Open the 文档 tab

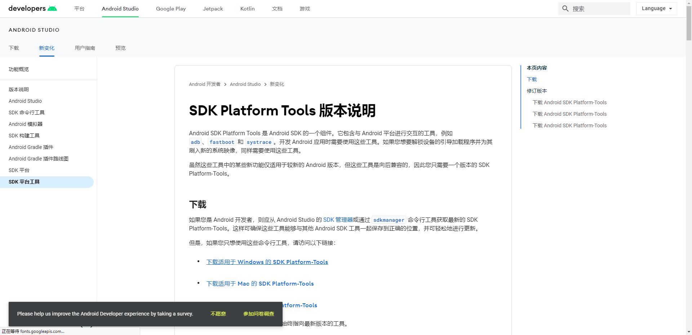277,9
